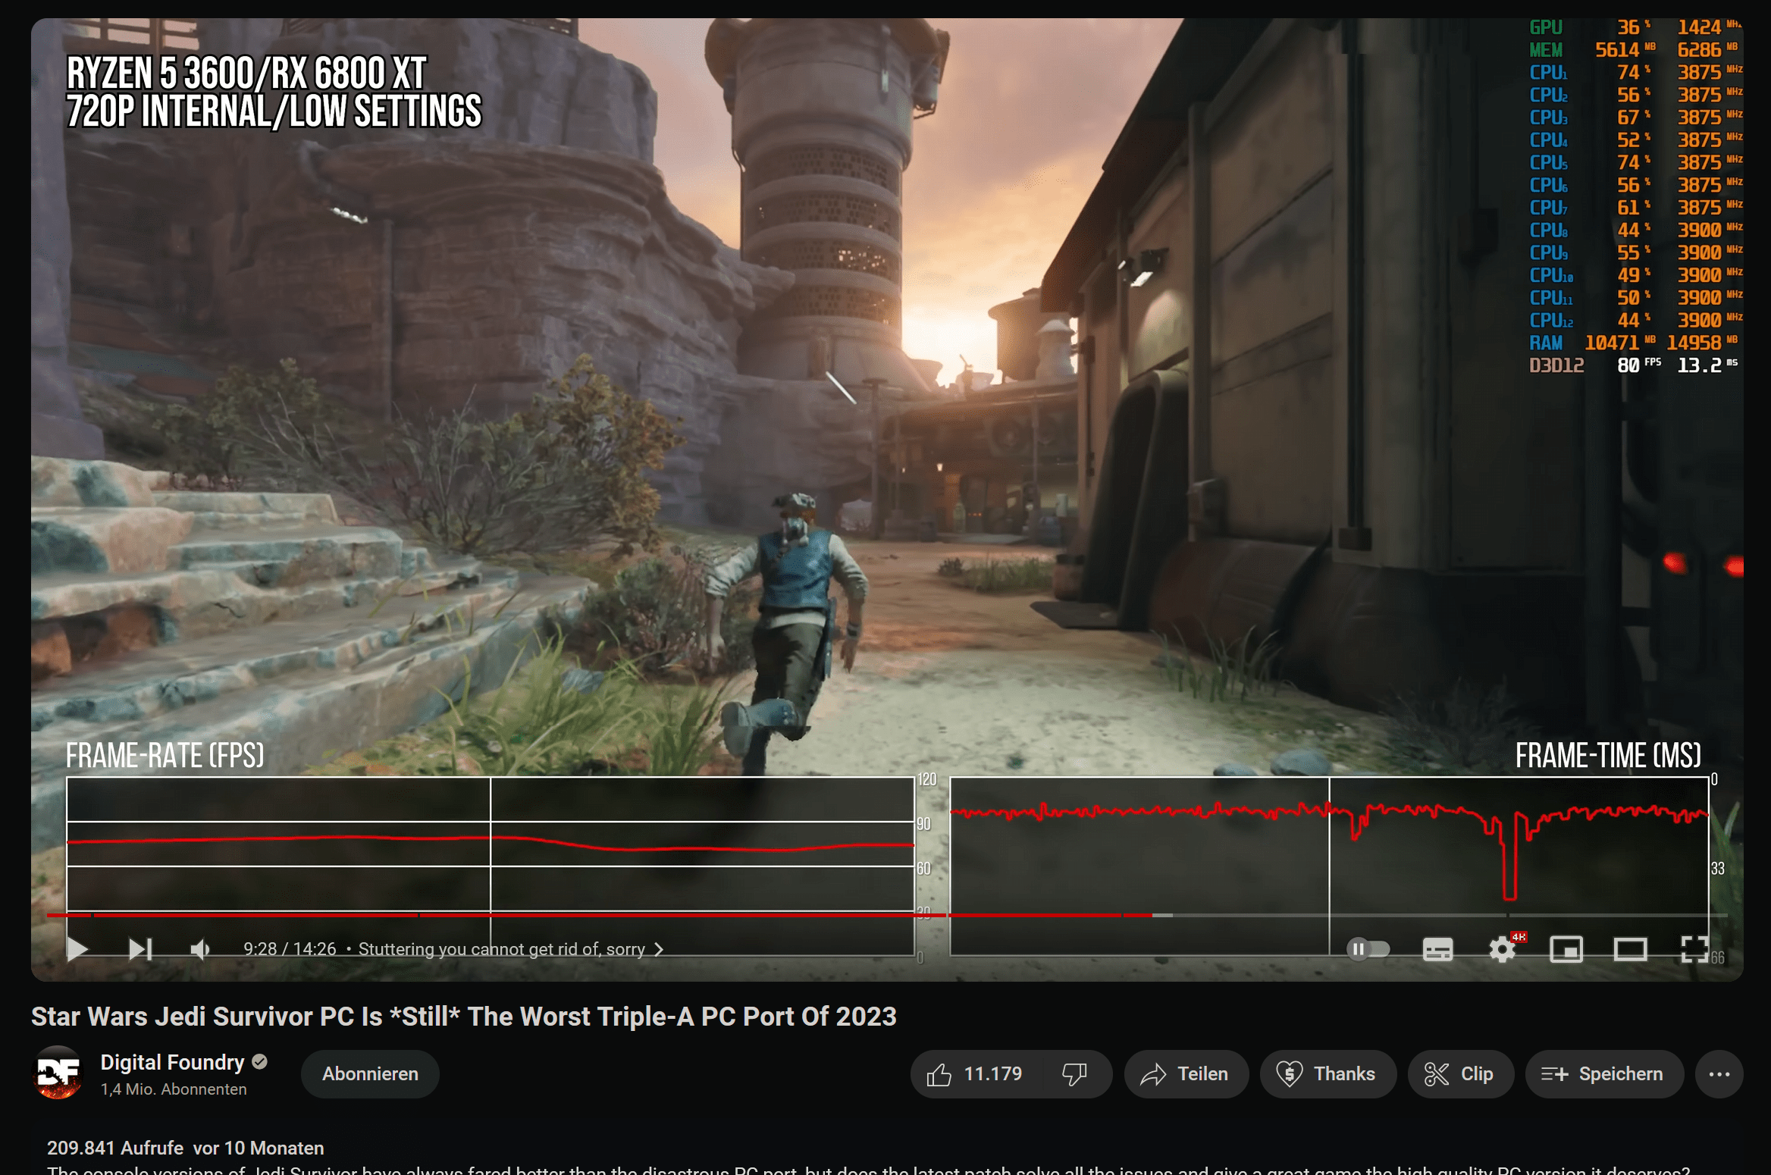The height and width of the screenshot is (1175, 1771).
Task: Click the video title text
Action: pyautogui.click(x=463, y=1017)
